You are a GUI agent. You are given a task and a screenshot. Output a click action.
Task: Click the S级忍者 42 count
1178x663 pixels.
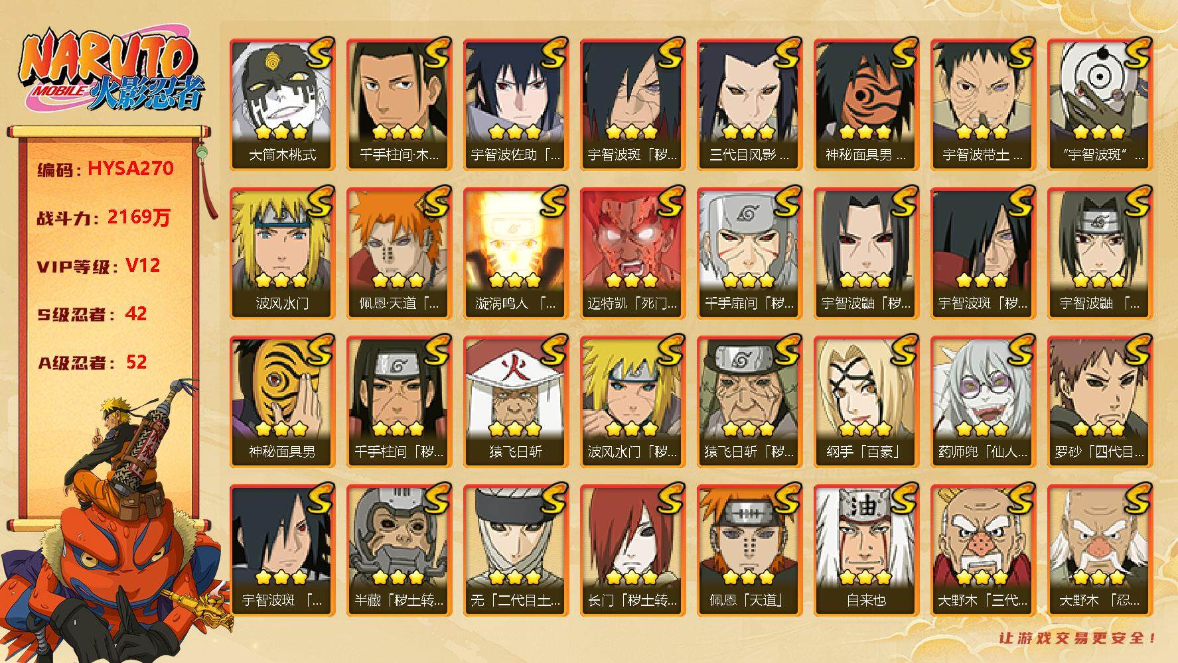[x=92, y=314]
